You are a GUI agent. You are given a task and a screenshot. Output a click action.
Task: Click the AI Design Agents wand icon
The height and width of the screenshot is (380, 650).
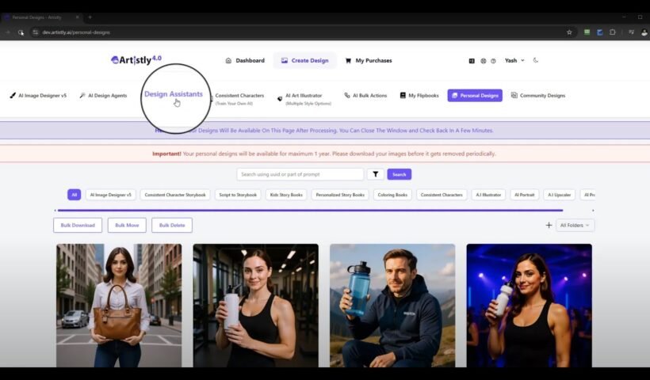(x=82, y=95)
